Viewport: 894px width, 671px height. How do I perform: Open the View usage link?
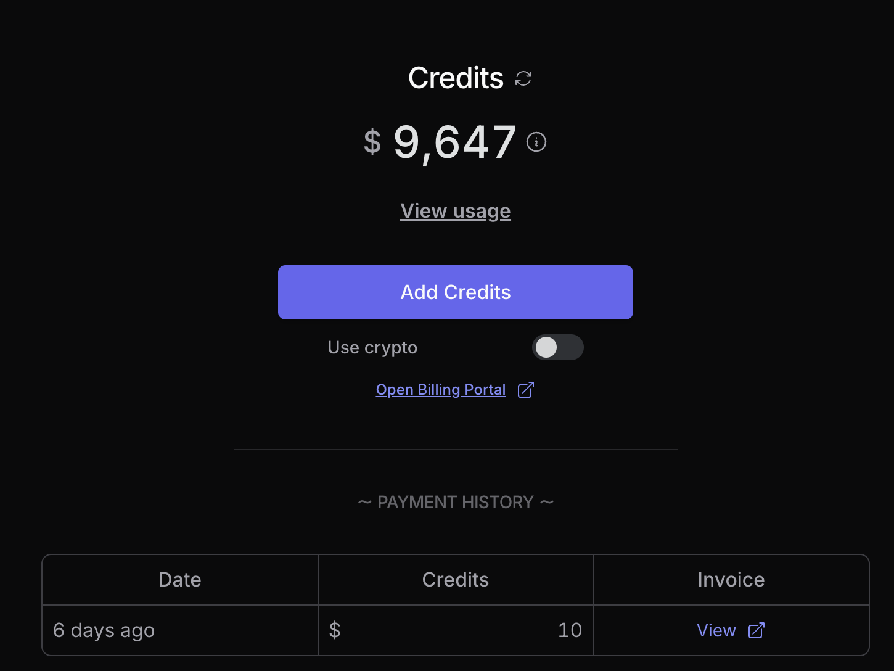pos(456,211)
